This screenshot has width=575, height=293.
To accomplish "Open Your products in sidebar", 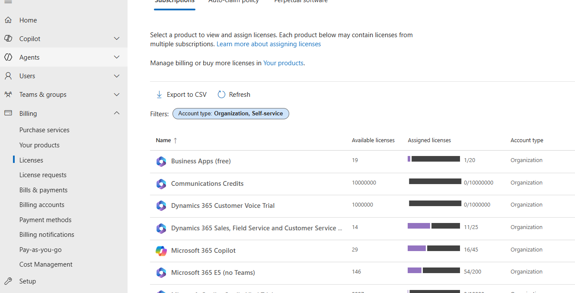I will [x=39, y=145].
